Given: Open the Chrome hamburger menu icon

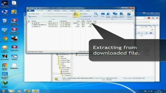Looking at the screenshot, I should 157,18.
